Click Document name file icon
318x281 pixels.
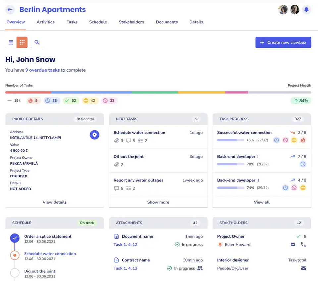116,236
